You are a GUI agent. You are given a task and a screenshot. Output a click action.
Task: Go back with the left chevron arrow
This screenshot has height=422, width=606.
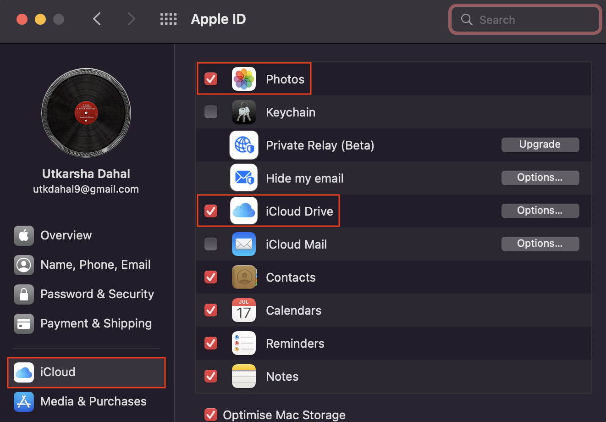click(x=97, y=19)
